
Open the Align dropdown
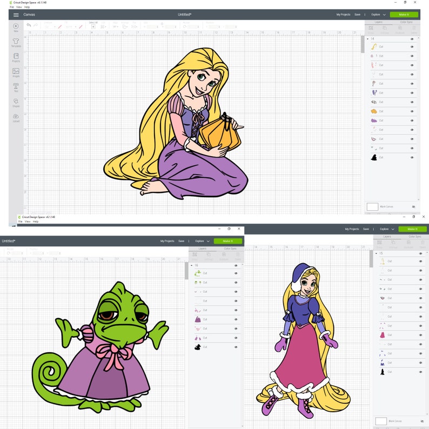pyautogui.click(x=115, y=26)
